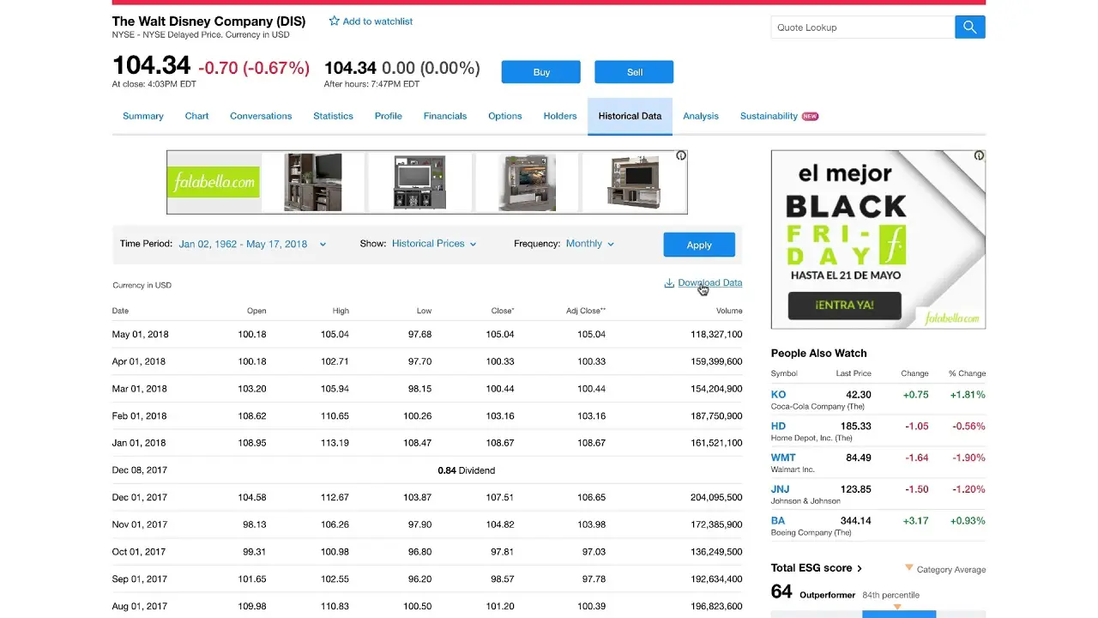
Task: Go to the Holders tab
Action: click(x=560, y=116)
